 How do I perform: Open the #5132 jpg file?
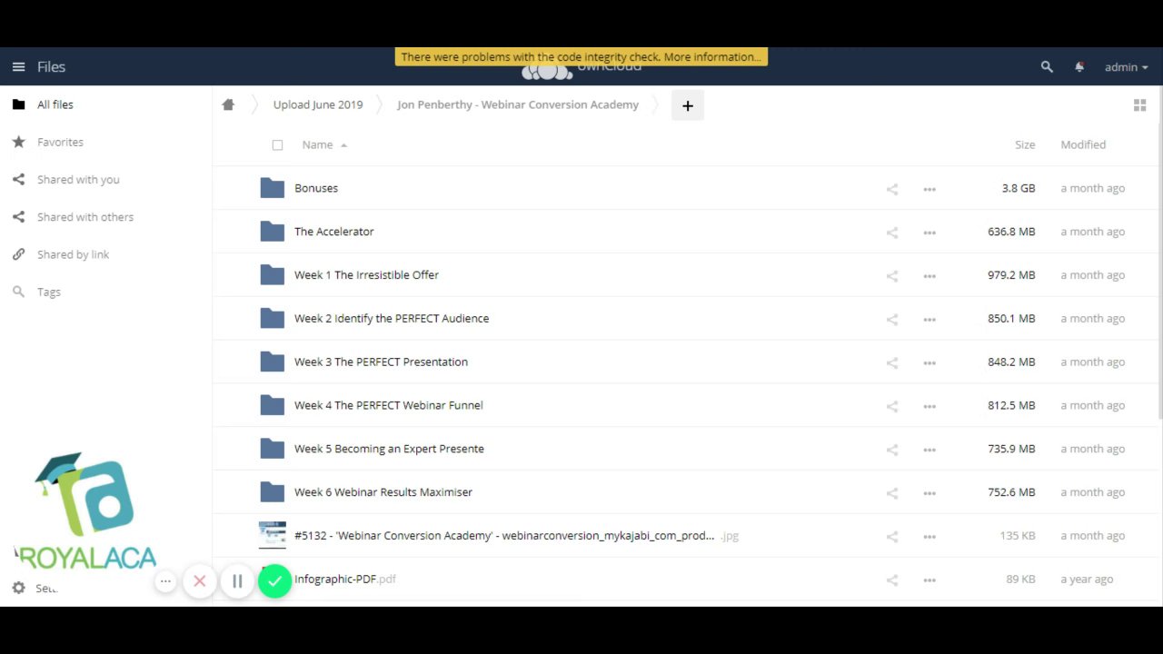pyautogui.click(x=516, y=536)
